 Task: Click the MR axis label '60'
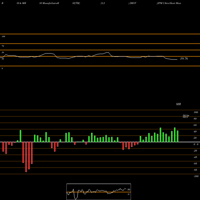(x=195, y=125)
